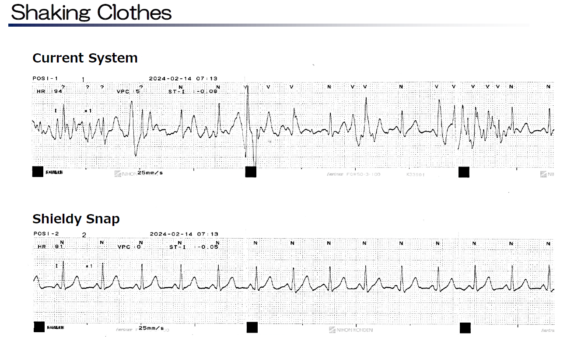Click the HR 94 reading
Screen dimensions: 574x344
50,92
